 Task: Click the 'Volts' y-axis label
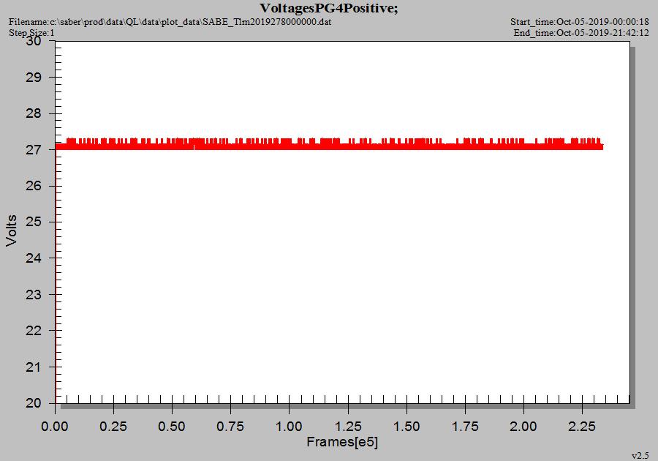pos(11,230)
